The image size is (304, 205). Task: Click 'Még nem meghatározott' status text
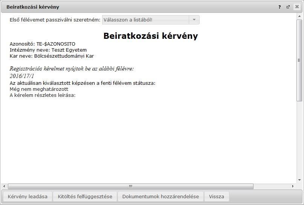pyautogui.click(x=39, y=89)
